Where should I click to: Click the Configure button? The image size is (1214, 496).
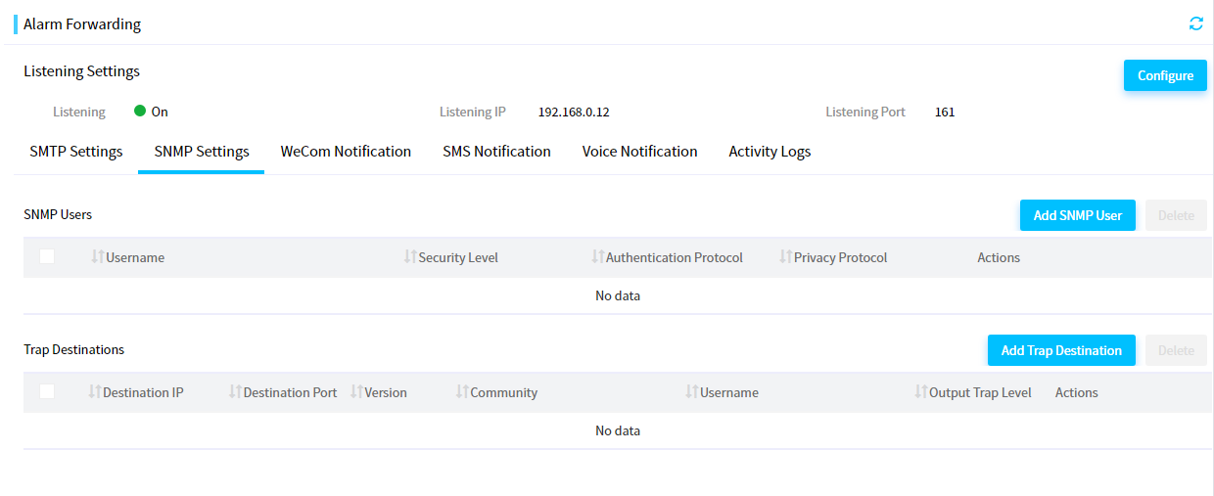(1165, 75)
